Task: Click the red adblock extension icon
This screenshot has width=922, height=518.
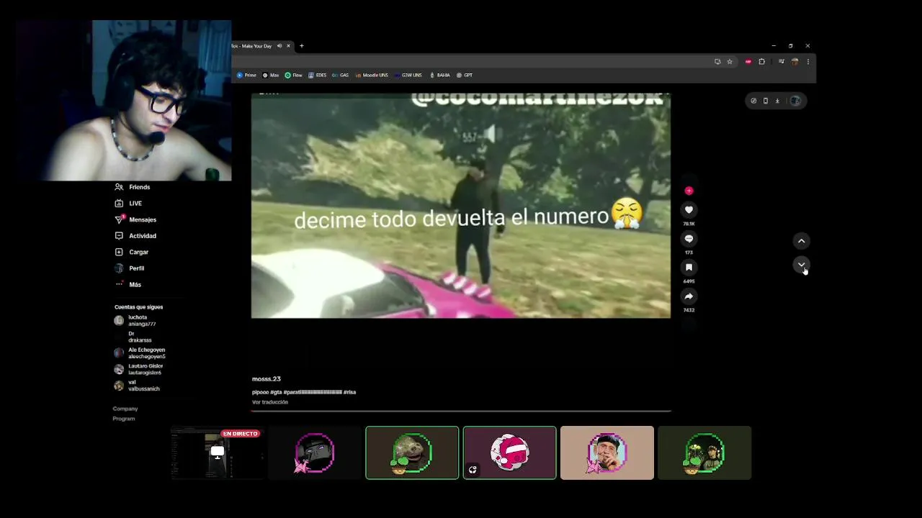Action: click(748, 62)
